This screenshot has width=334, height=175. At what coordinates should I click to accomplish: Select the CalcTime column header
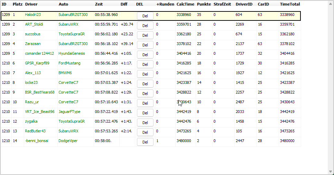click(x=185, y=4)
